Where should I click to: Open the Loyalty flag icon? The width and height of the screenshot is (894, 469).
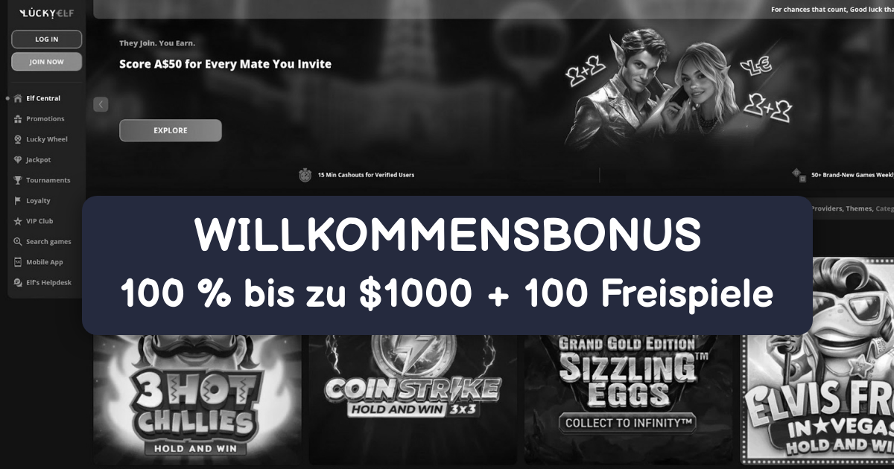[18, 201]
